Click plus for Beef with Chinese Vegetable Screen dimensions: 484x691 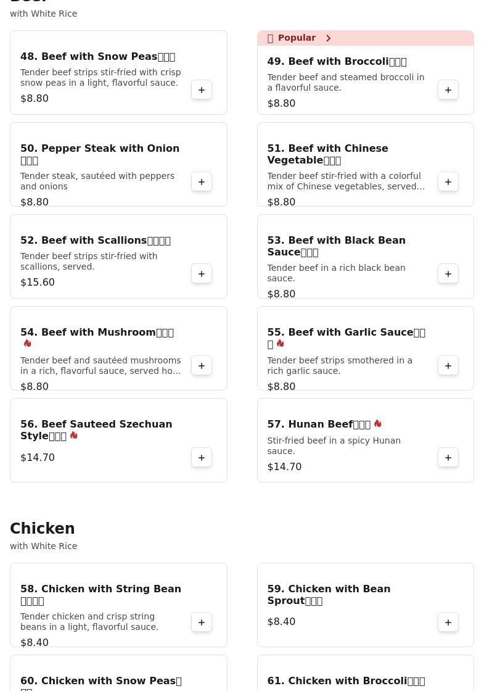tap(448, 182)
